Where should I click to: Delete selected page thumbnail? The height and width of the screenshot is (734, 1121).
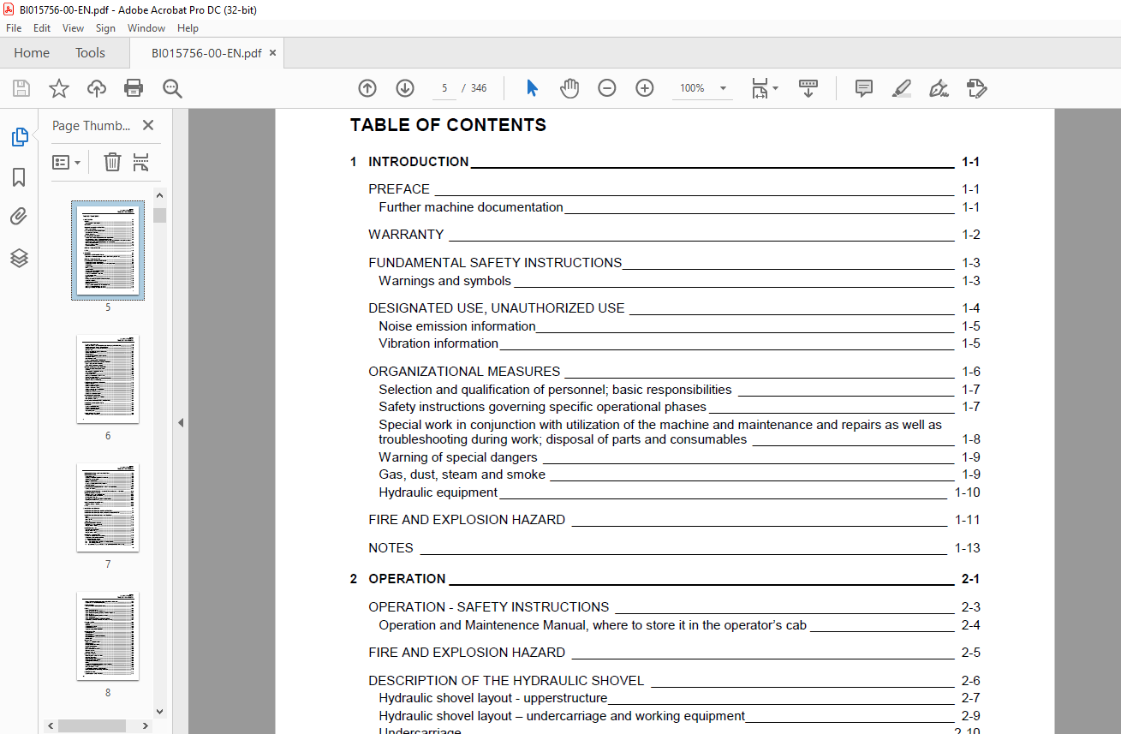(x=112, y=162)
